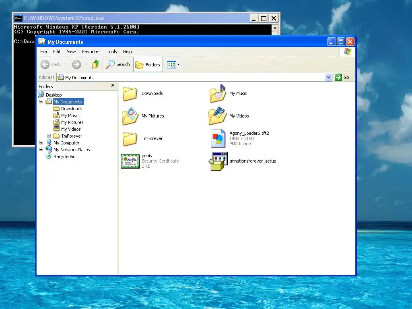Select Downloads in the folder tree
The image size is (412, 309).
pos(72,109)
